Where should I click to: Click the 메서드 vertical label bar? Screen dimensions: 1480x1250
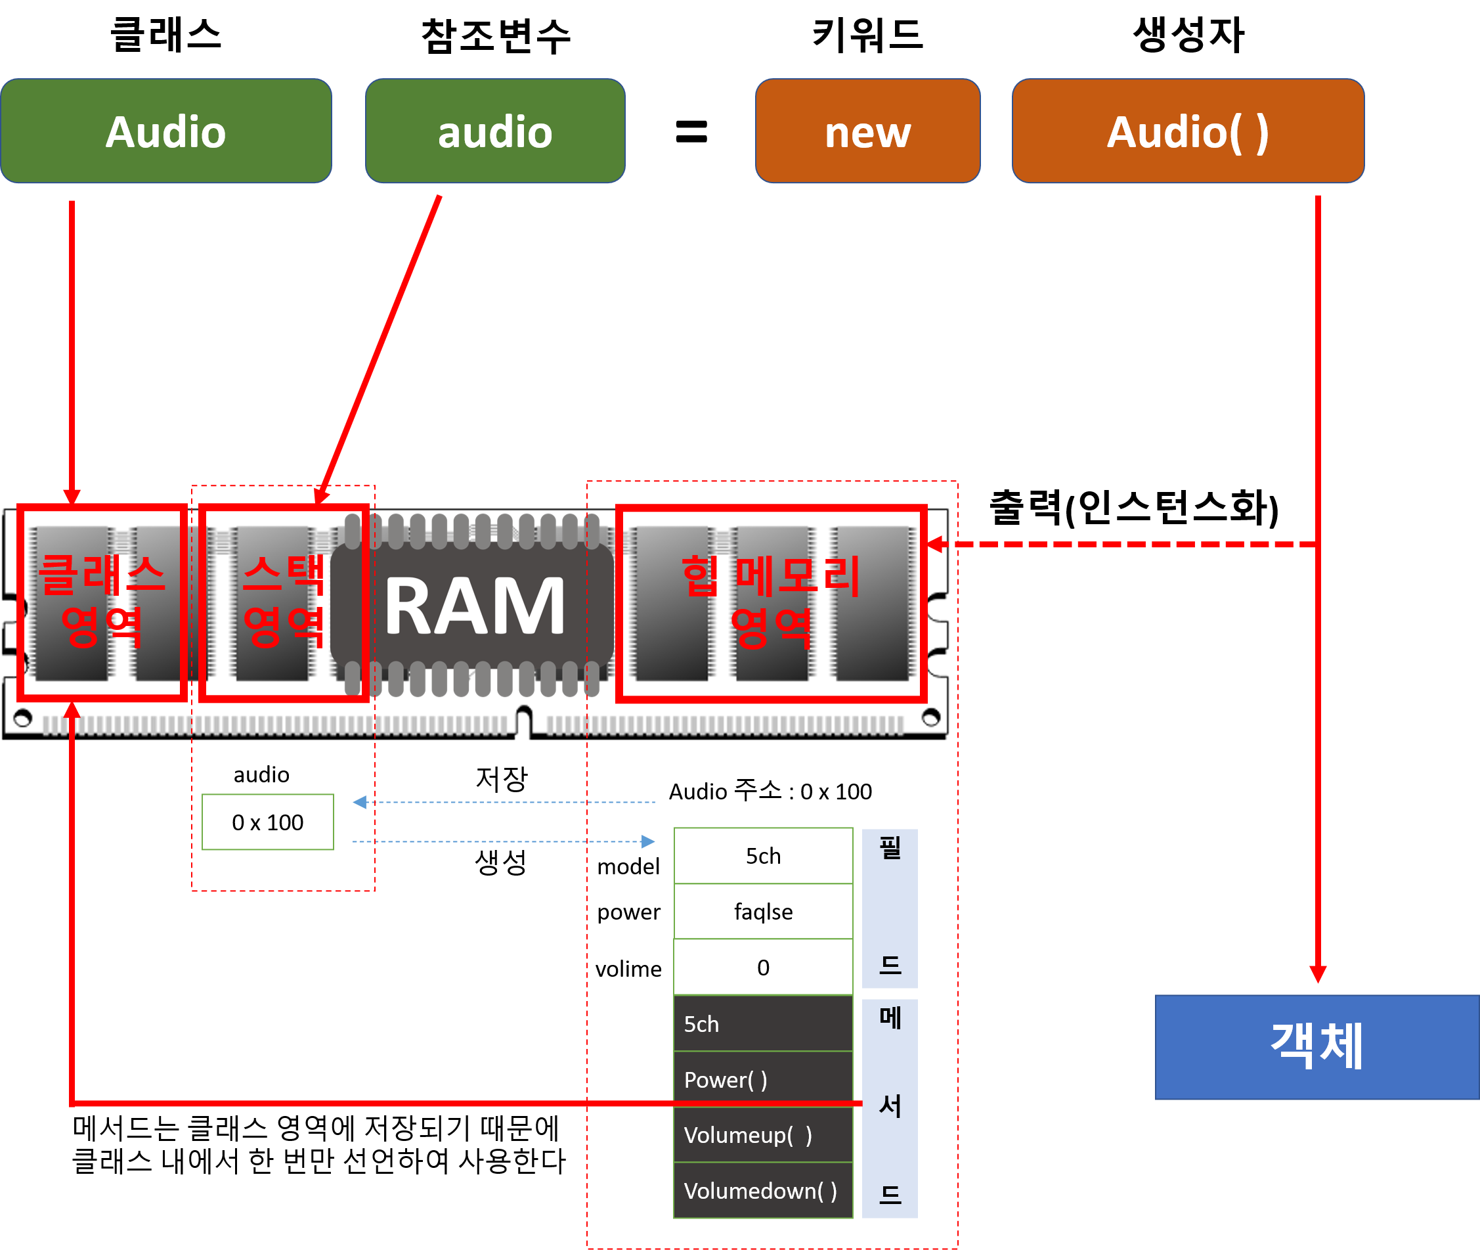(889, 1108)
